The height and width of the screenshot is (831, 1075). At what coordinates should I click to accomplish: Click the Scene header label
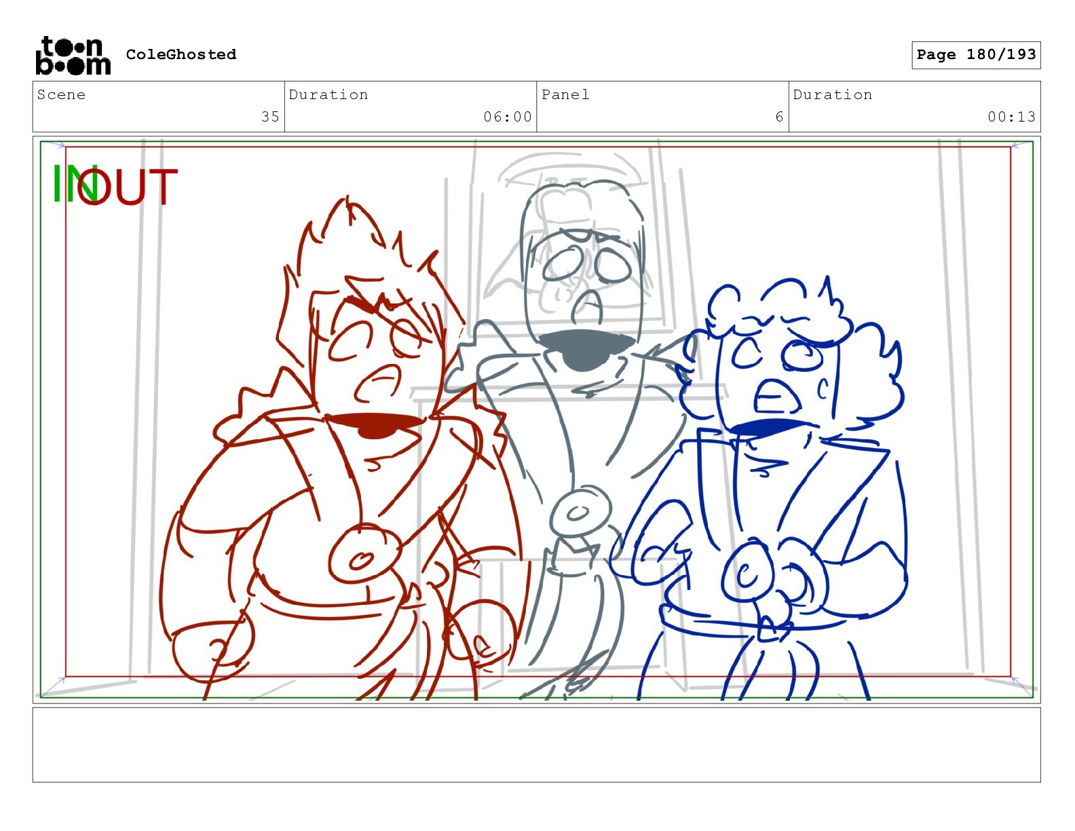point(62,94)
